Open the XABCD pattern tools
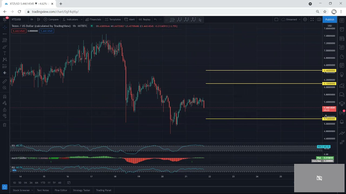346x194 pixels. pyautogui.click(x=5, y=60)
